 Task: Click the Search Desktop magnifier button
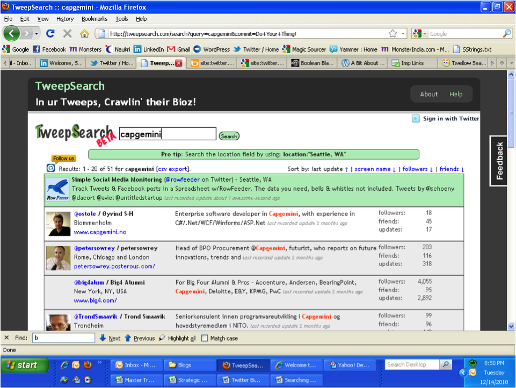tap(446, 364)
